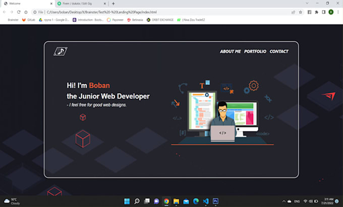This screenshot has height=207, width=343.
Task: Click the OneDrive cloud tray icon
Action: [289, 201]
